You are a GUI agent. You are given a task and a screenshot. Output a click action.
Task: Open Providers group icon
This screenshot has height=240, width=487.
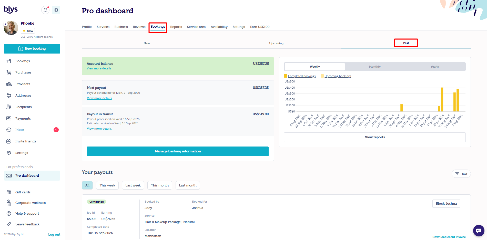click(x=9, y=84)
